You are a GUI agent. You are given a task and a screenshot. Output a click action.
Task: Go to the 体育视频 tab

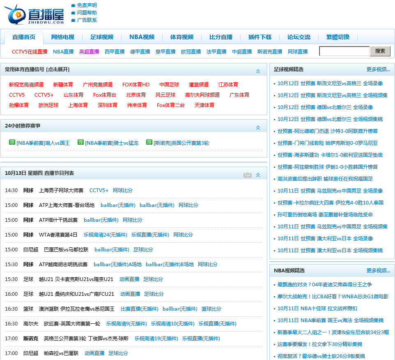click(182, 37)
